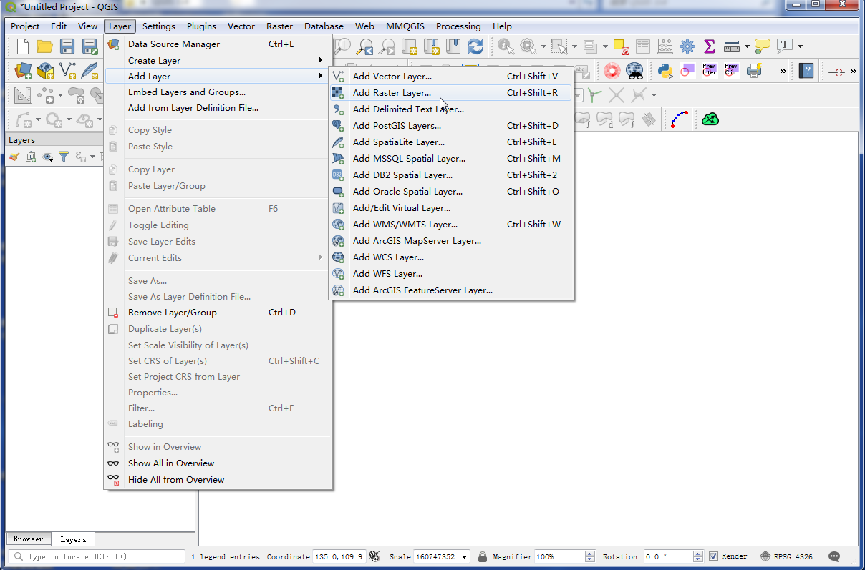Click the Coordinate value field
The height and width of the screenshot is (570, 865).
[340, 556]
